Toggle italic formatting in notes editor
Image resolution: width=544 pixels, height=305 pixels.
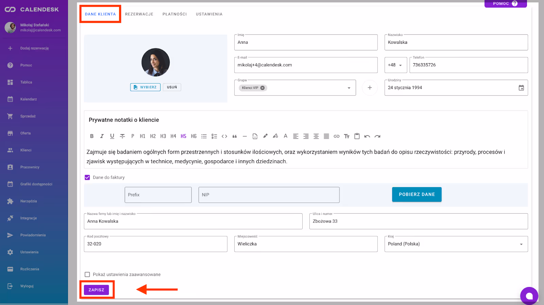pyautogui.click(x=102, y=136)
